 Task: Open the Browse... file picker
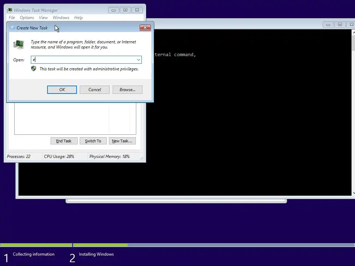pos(128,90)
